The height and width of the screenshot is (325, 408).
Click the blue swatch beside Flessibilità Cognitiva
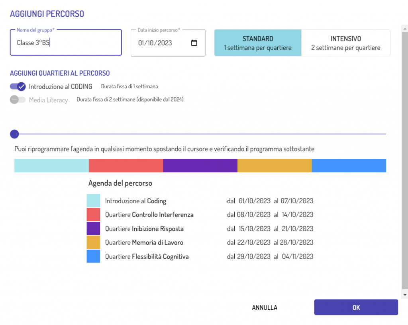click(x=93, y=256)
